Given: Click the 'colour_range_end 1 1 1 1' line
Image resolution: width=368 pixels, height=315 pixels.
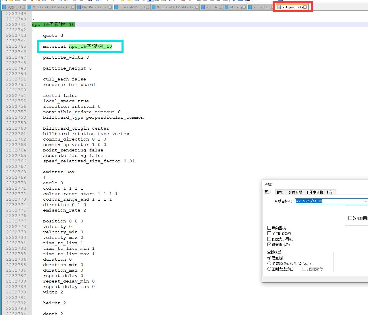Looking at the screenshot, I should pos(78,199).
